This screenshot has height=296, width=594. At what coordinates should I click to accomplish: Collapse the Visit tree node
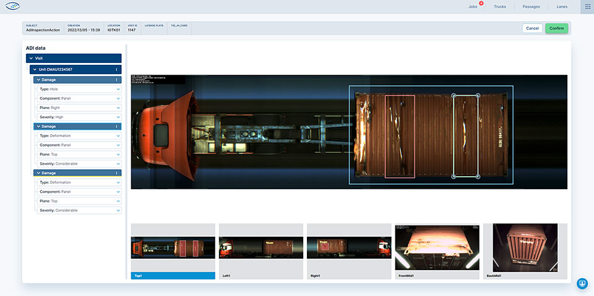[x=31, y=58]
